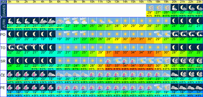
Task: Click the PO 20h foggy night cloud icon
Action: pos(175,34)
